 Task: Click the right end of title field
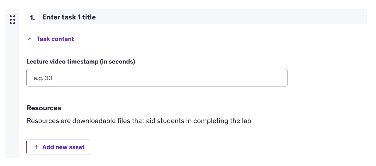[360, 17]
